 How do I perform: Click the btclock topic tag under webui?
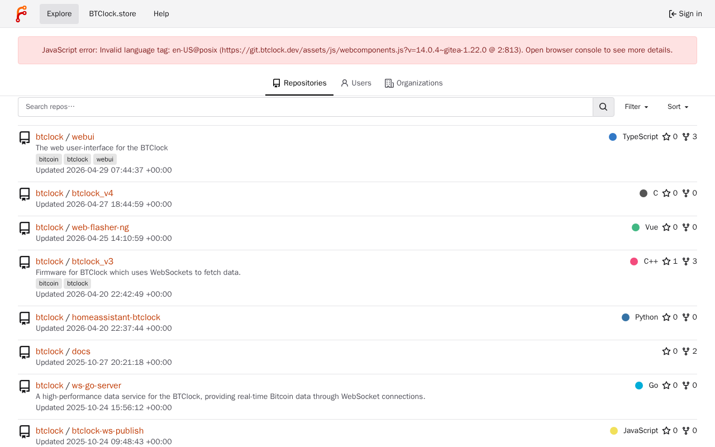pyautogui.click(x=78, y=159)
